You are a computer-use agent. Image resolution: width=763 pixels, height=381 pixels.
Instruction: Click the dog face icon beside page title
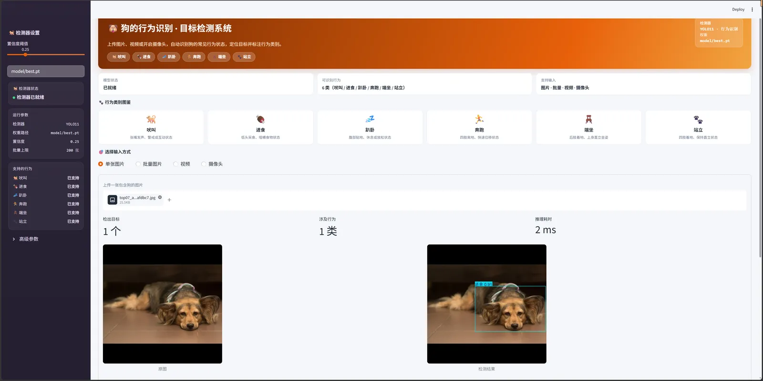pyautogui.click(x=113, y=29)
